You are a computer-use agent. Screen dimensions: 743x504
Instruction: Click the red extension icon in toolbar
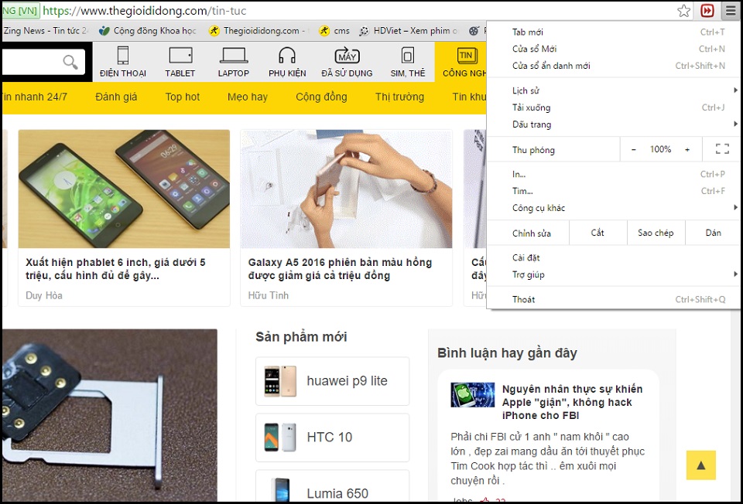click(x=707, y=10)
